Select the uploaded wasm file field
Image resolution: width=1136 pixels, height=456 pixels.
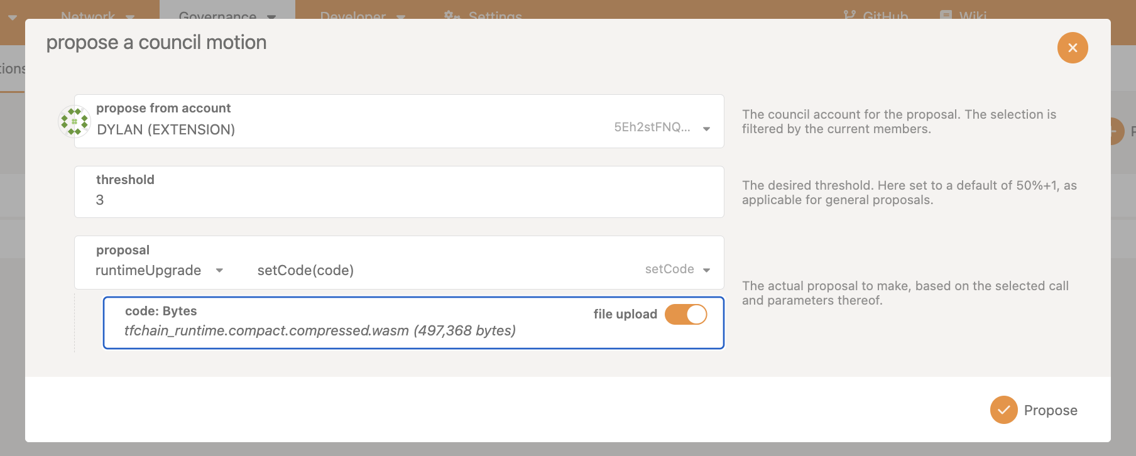point(413,323)
